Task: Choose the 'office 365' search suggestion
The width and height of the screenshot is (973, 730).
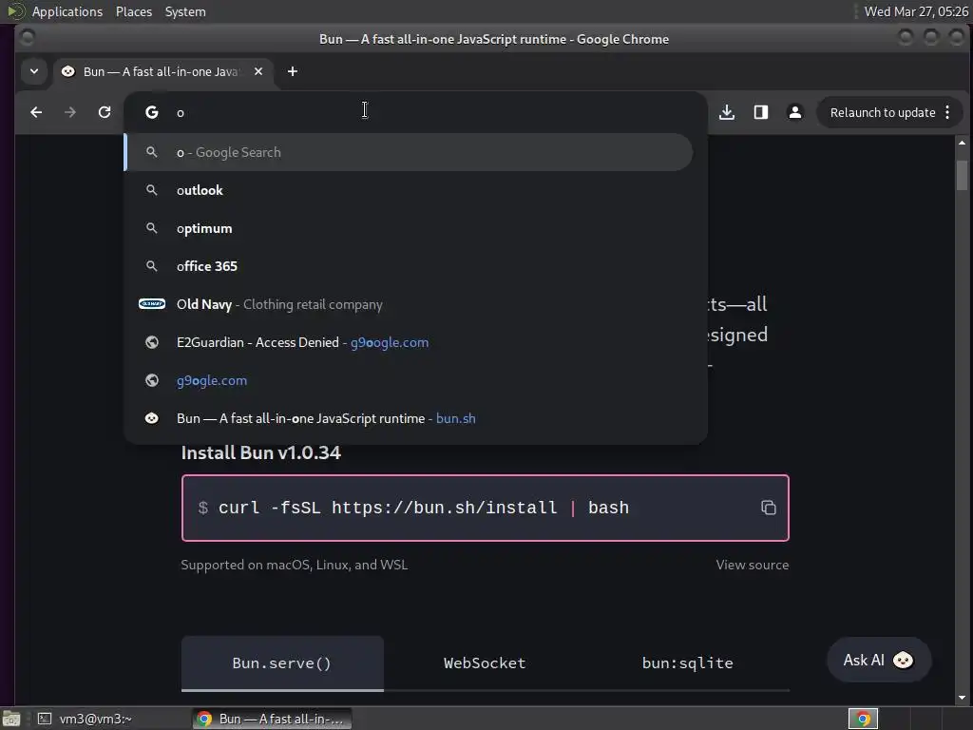Action: [410, 266]
